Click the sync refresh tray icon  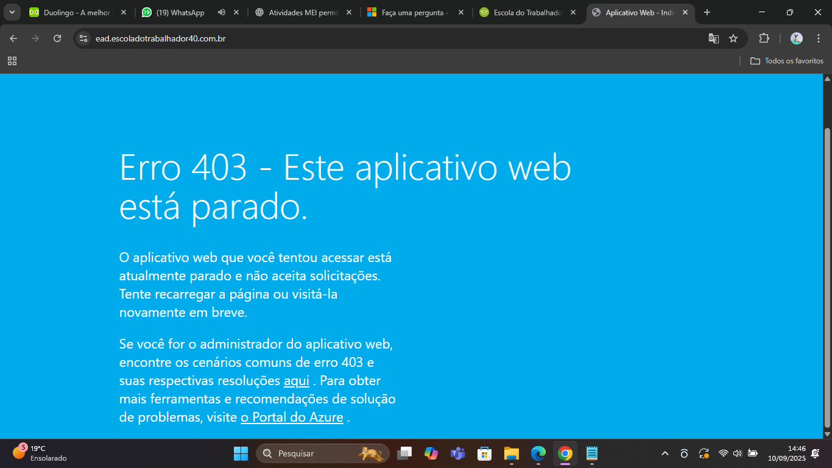coord(703,453)
